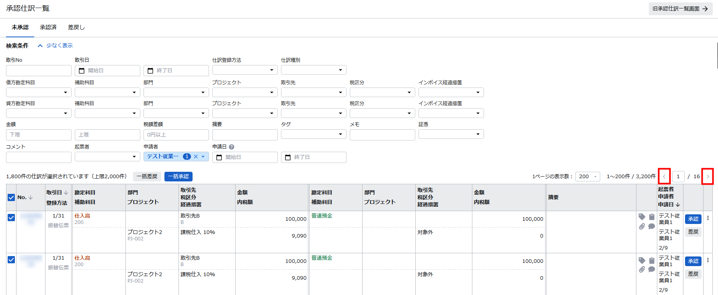Click the help icon next to 申請日
718x295 pixels.
(232, 147)
